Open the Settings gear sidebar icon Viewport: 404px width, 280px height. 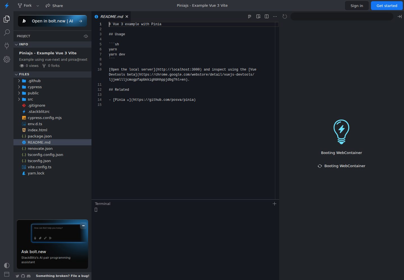tap(7, 59)
